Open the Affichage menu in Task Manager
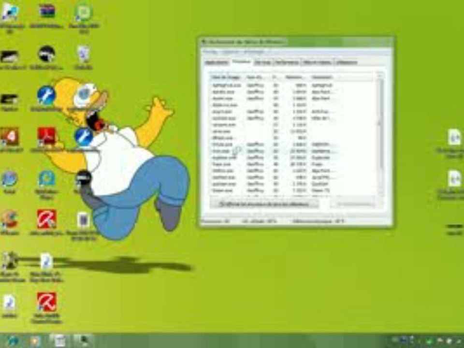Viewport: 464px width, 348px height. tap(254, 52)
